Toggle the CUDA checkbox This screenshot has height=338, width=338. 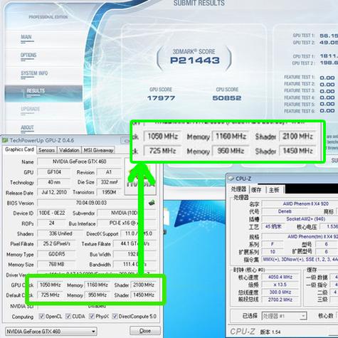pyautogui.click(x=68, y=316)
